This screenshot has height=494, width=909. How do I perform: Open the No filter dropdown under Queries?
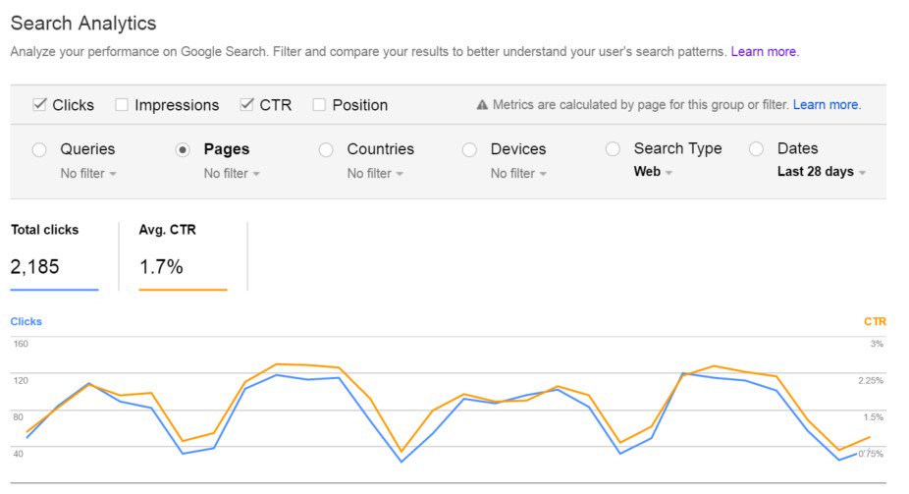(x=88, y=174)
